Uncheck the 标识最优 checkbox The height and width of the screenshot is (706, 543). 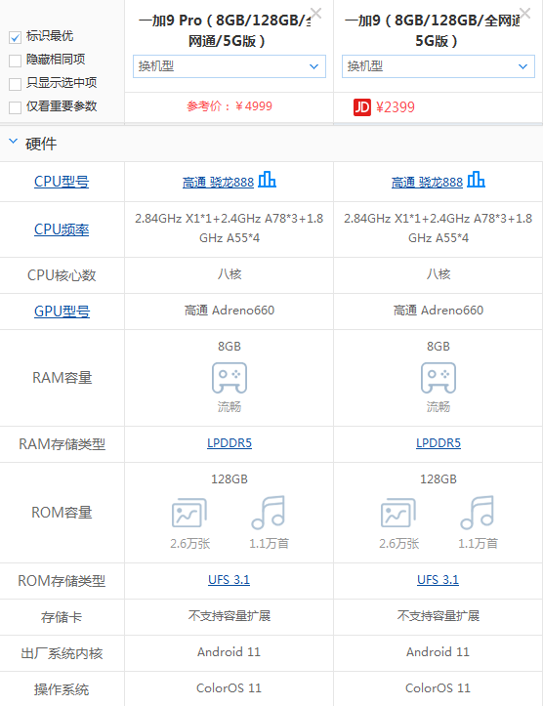tap(15, 37)
